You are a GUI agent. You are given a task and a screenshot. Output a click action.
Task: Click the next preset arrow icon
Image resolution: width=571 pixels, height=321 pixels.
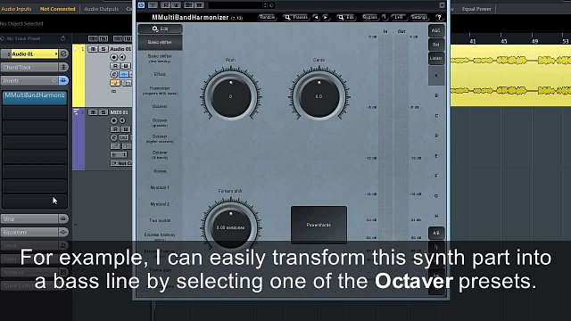coord(326,17)
